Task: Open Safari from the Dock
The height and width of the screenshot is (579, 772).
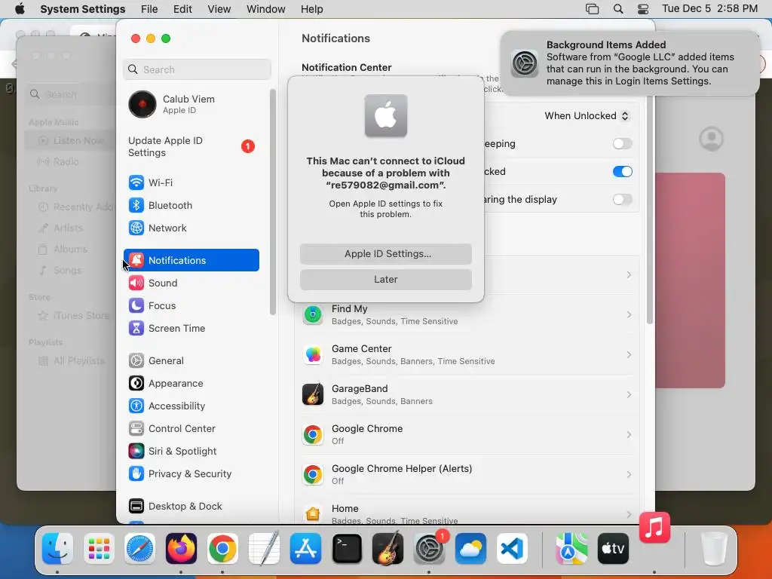Action: tap(139, 549)
